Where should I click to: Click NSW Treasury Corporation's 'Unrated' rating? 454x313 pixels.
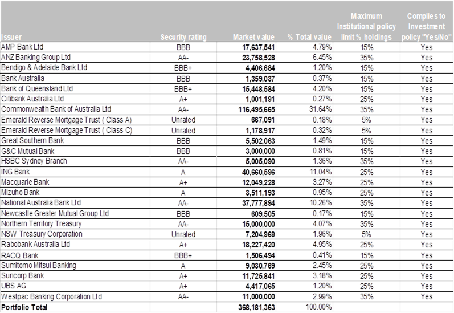183,234
